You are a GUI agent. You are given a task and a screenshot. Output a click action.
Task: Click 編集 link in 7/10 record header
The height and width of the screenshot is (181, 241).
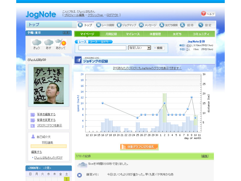click(205, 156)
